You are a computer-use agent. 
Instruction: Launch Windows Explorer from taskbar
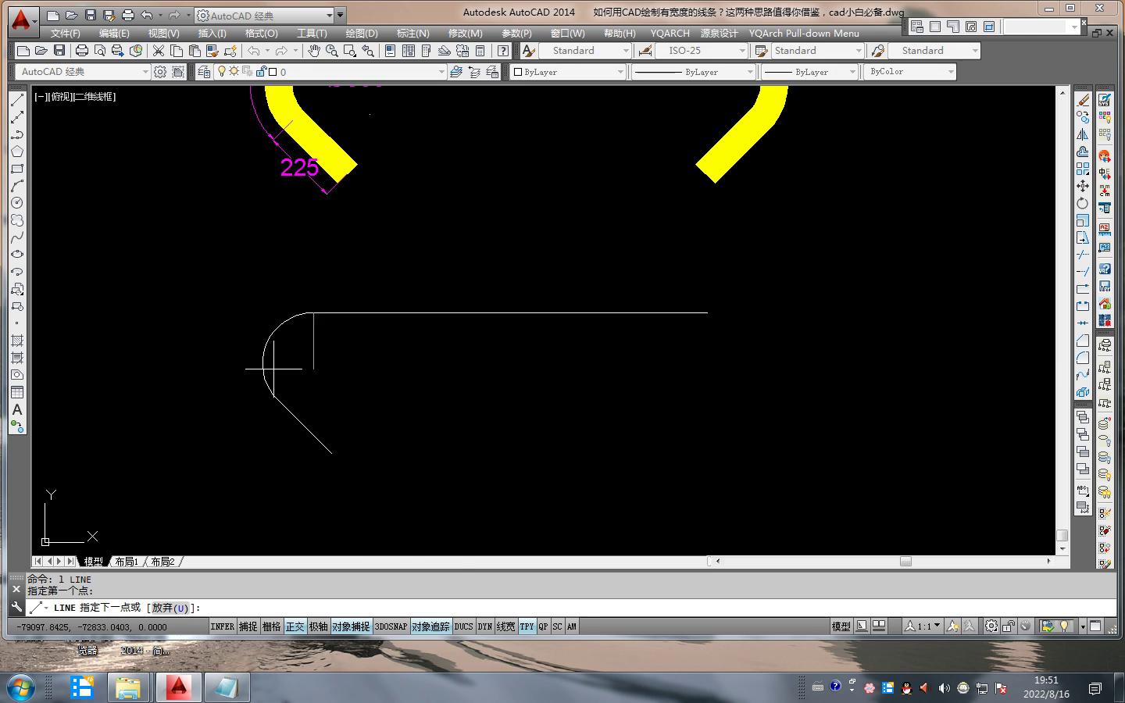pyautogui.click(x=127, y=687)
